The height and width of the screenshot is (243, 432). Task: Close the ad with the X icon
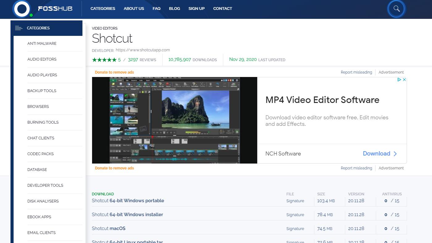(x=404, y=80)
